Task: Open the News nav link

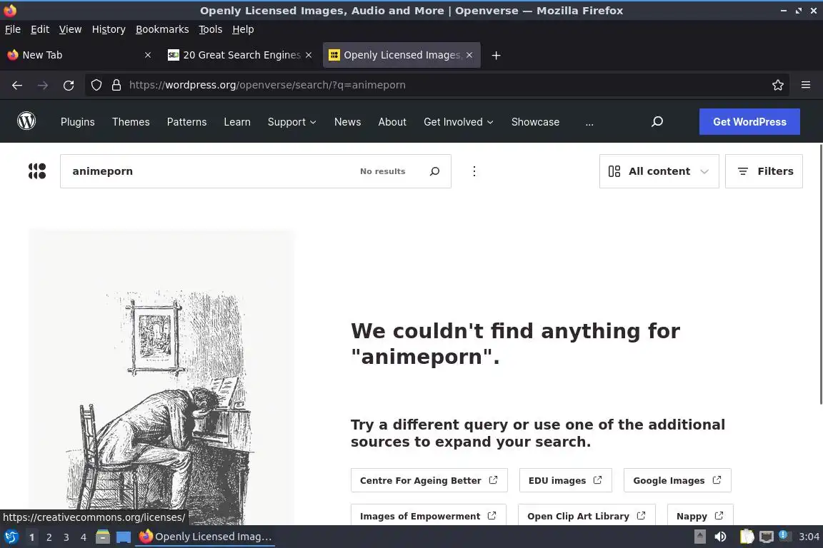Action: click(347, 122)
